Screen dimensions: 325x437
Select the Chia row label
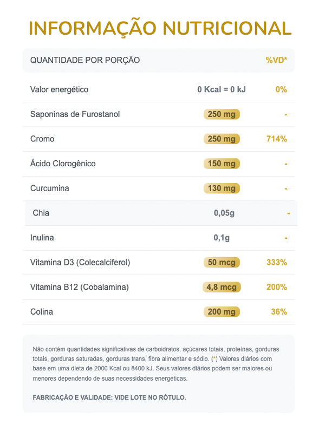(41, 213)
